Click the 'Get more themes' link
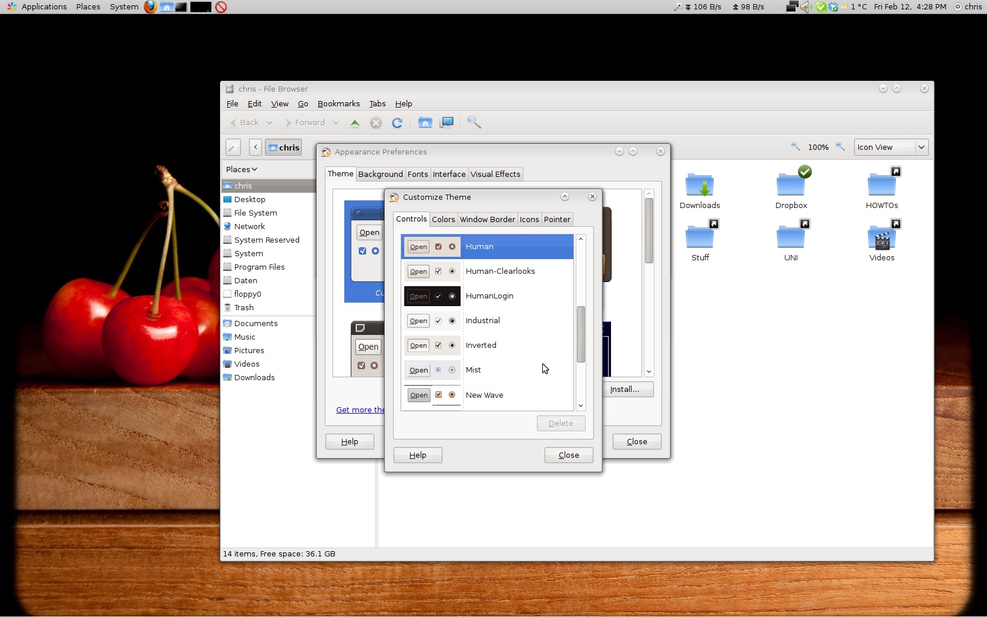The height and width of the screenshot is (617, 987). (360, 410)
